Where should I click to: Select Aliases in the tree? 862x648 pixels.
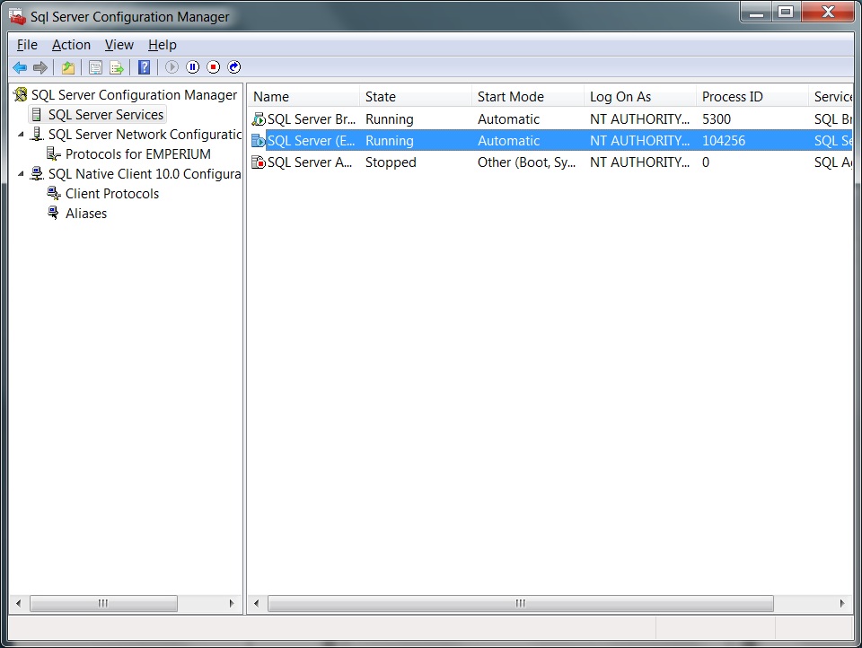pos(85,214)
